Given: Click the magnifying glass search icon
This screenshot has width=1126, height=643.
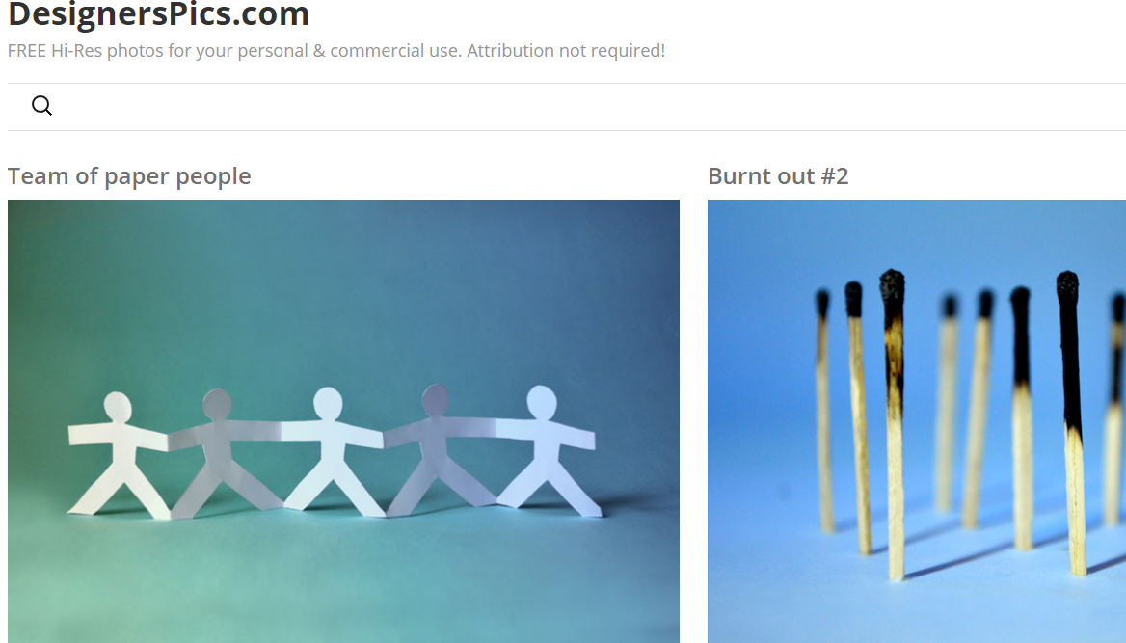Looking at the screenshot, I should point(41,106).
